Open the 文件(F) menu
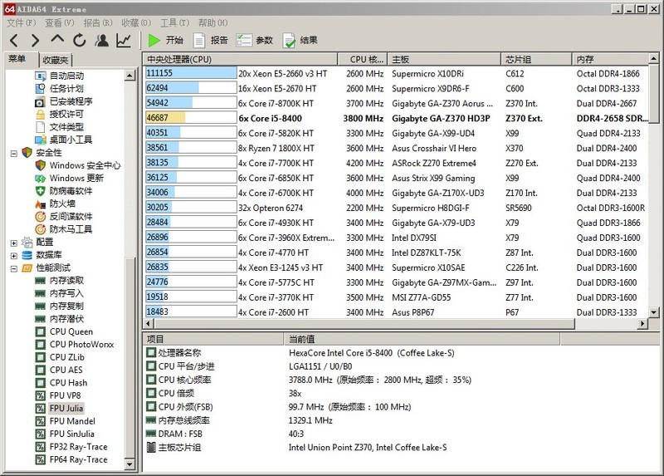This screenshot has width=664, height=476. (x=22, y=22)
